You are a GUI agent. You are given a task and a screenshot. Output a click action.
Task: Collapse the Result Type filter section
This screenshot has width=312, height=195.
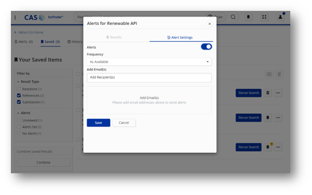tap(28, 82)
